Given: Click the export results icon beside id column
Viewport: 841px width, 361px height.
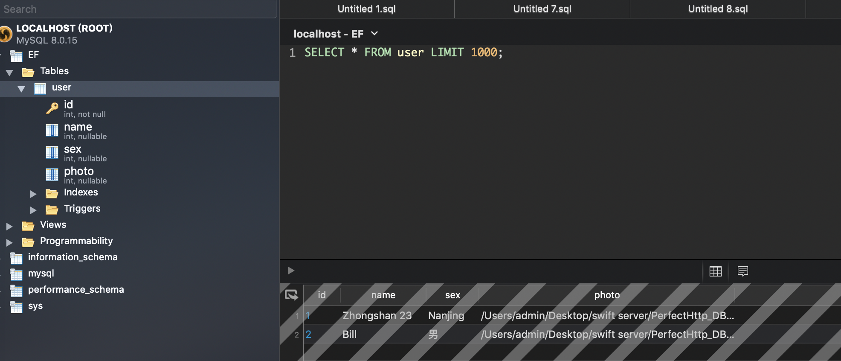Looking at the screenshot, I should pos(291,295).
